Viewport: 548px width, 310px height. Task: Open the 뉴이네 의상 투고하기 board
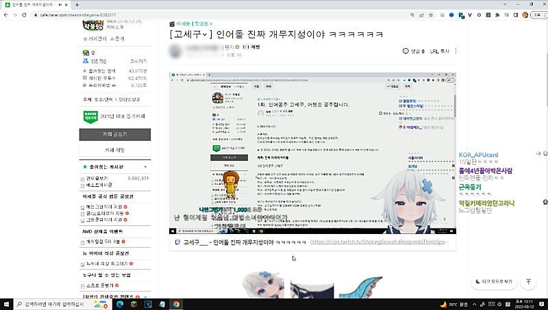coord(107,263)
